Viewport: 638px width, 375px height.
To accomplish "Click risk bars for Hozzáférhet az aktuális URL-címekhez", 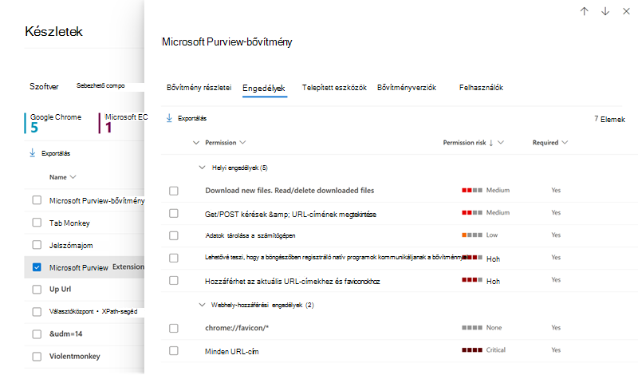I will point(472,280).
